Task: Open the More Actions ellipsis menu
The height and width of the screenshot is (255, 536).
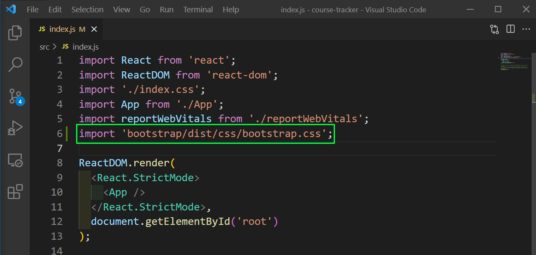Action: point(526,29)
